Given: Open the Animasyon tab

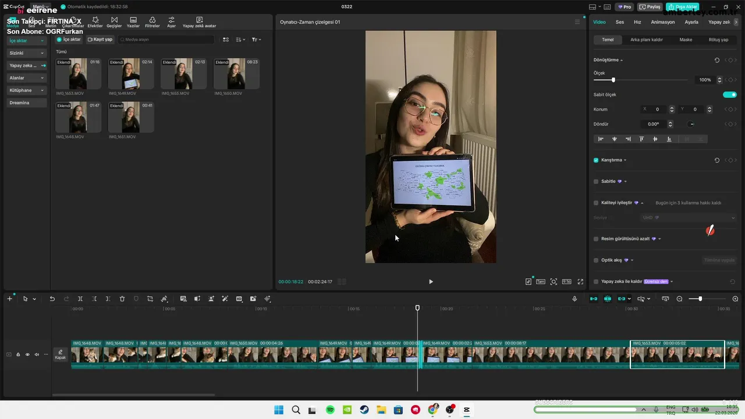Looking at the screenshot, I should (x=663, y=22).
